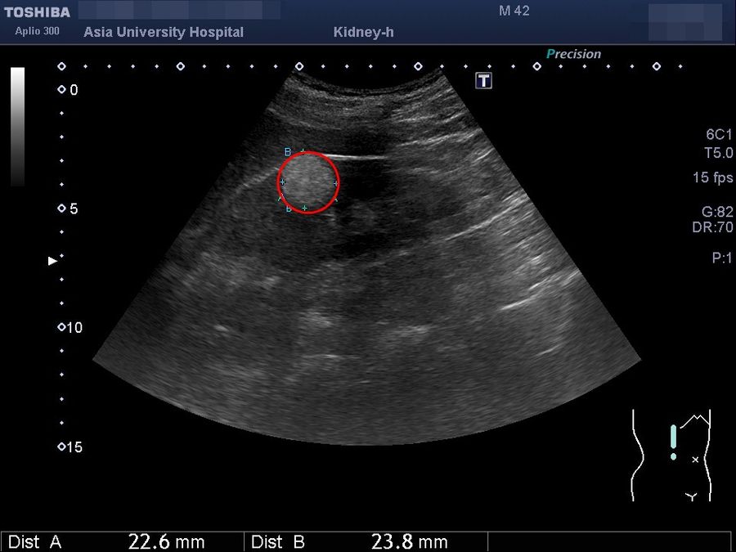Click the bottom caliper cross of the lesion
Viewport: 736px width, 552px height.
coord(305,208)
